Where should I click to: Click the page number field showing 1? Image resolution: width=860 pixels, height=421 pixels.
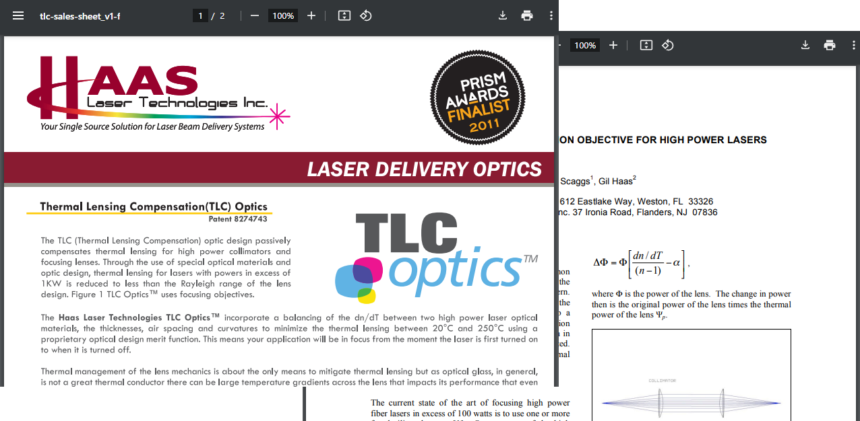200,15
